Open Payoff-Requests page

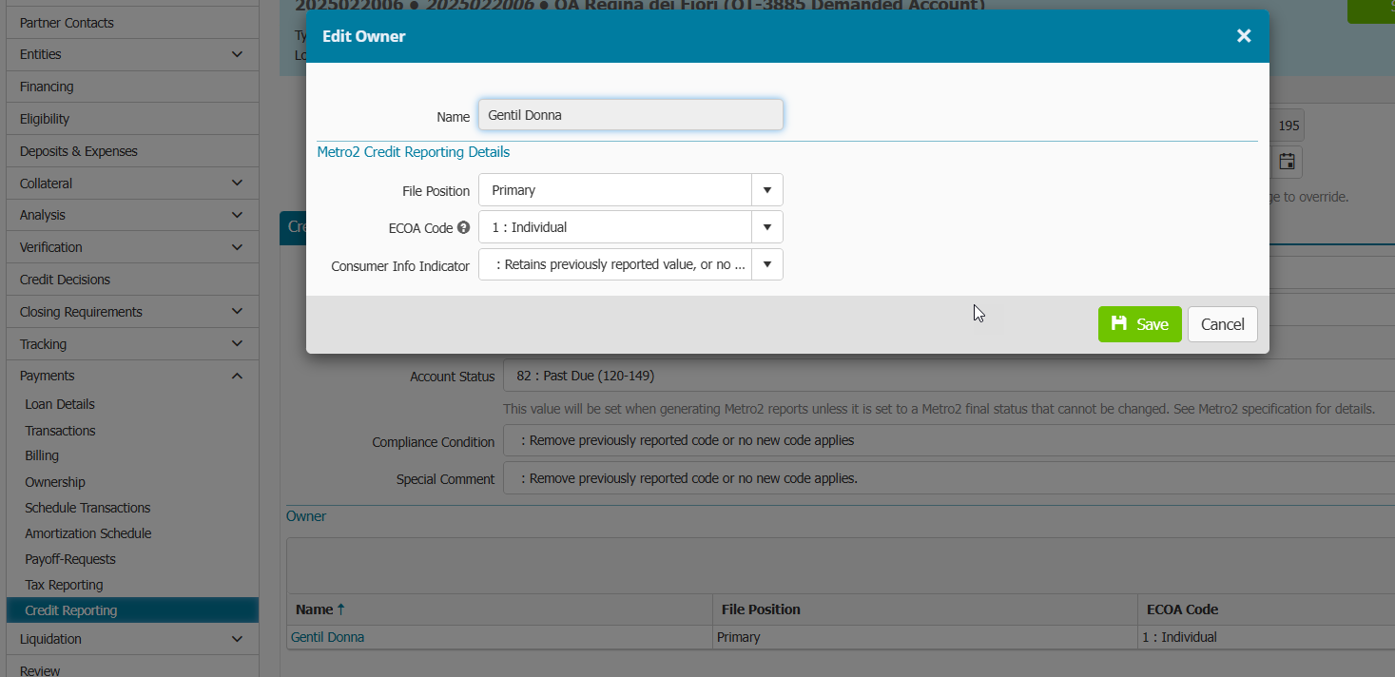(70, 559)
